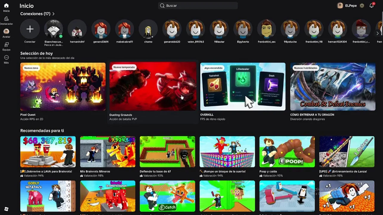The height and width of the screenshot is (215, 383).
Task: Open Poop y caída game thumbnail
Action: coord(287,152)
